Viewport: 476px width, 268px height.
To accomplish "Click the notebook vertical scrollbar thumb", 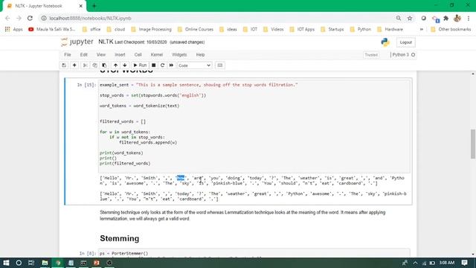I will tap(473, 144).
